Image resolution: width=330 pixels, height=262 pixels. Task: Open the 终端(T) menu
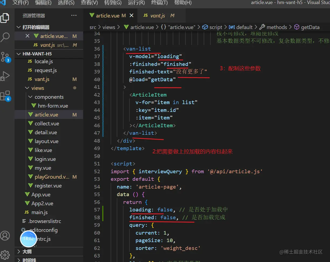[x=159, y=3]
